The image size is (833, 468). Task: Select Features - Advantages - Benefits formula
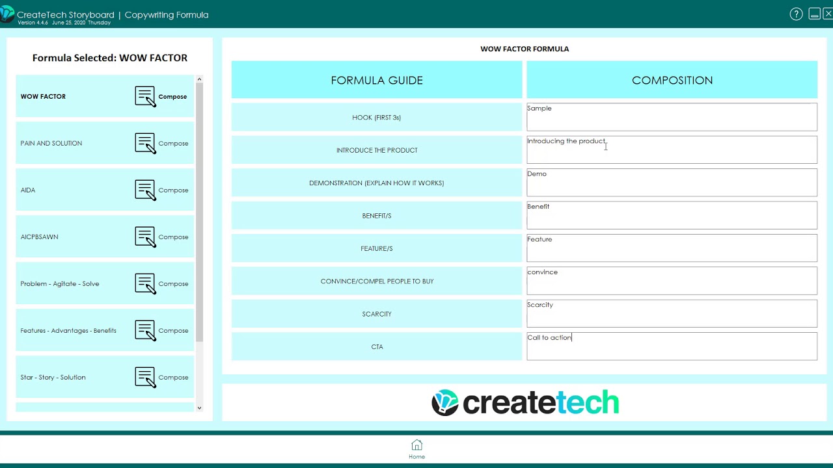pyautogui.click(x=105, y=330)
